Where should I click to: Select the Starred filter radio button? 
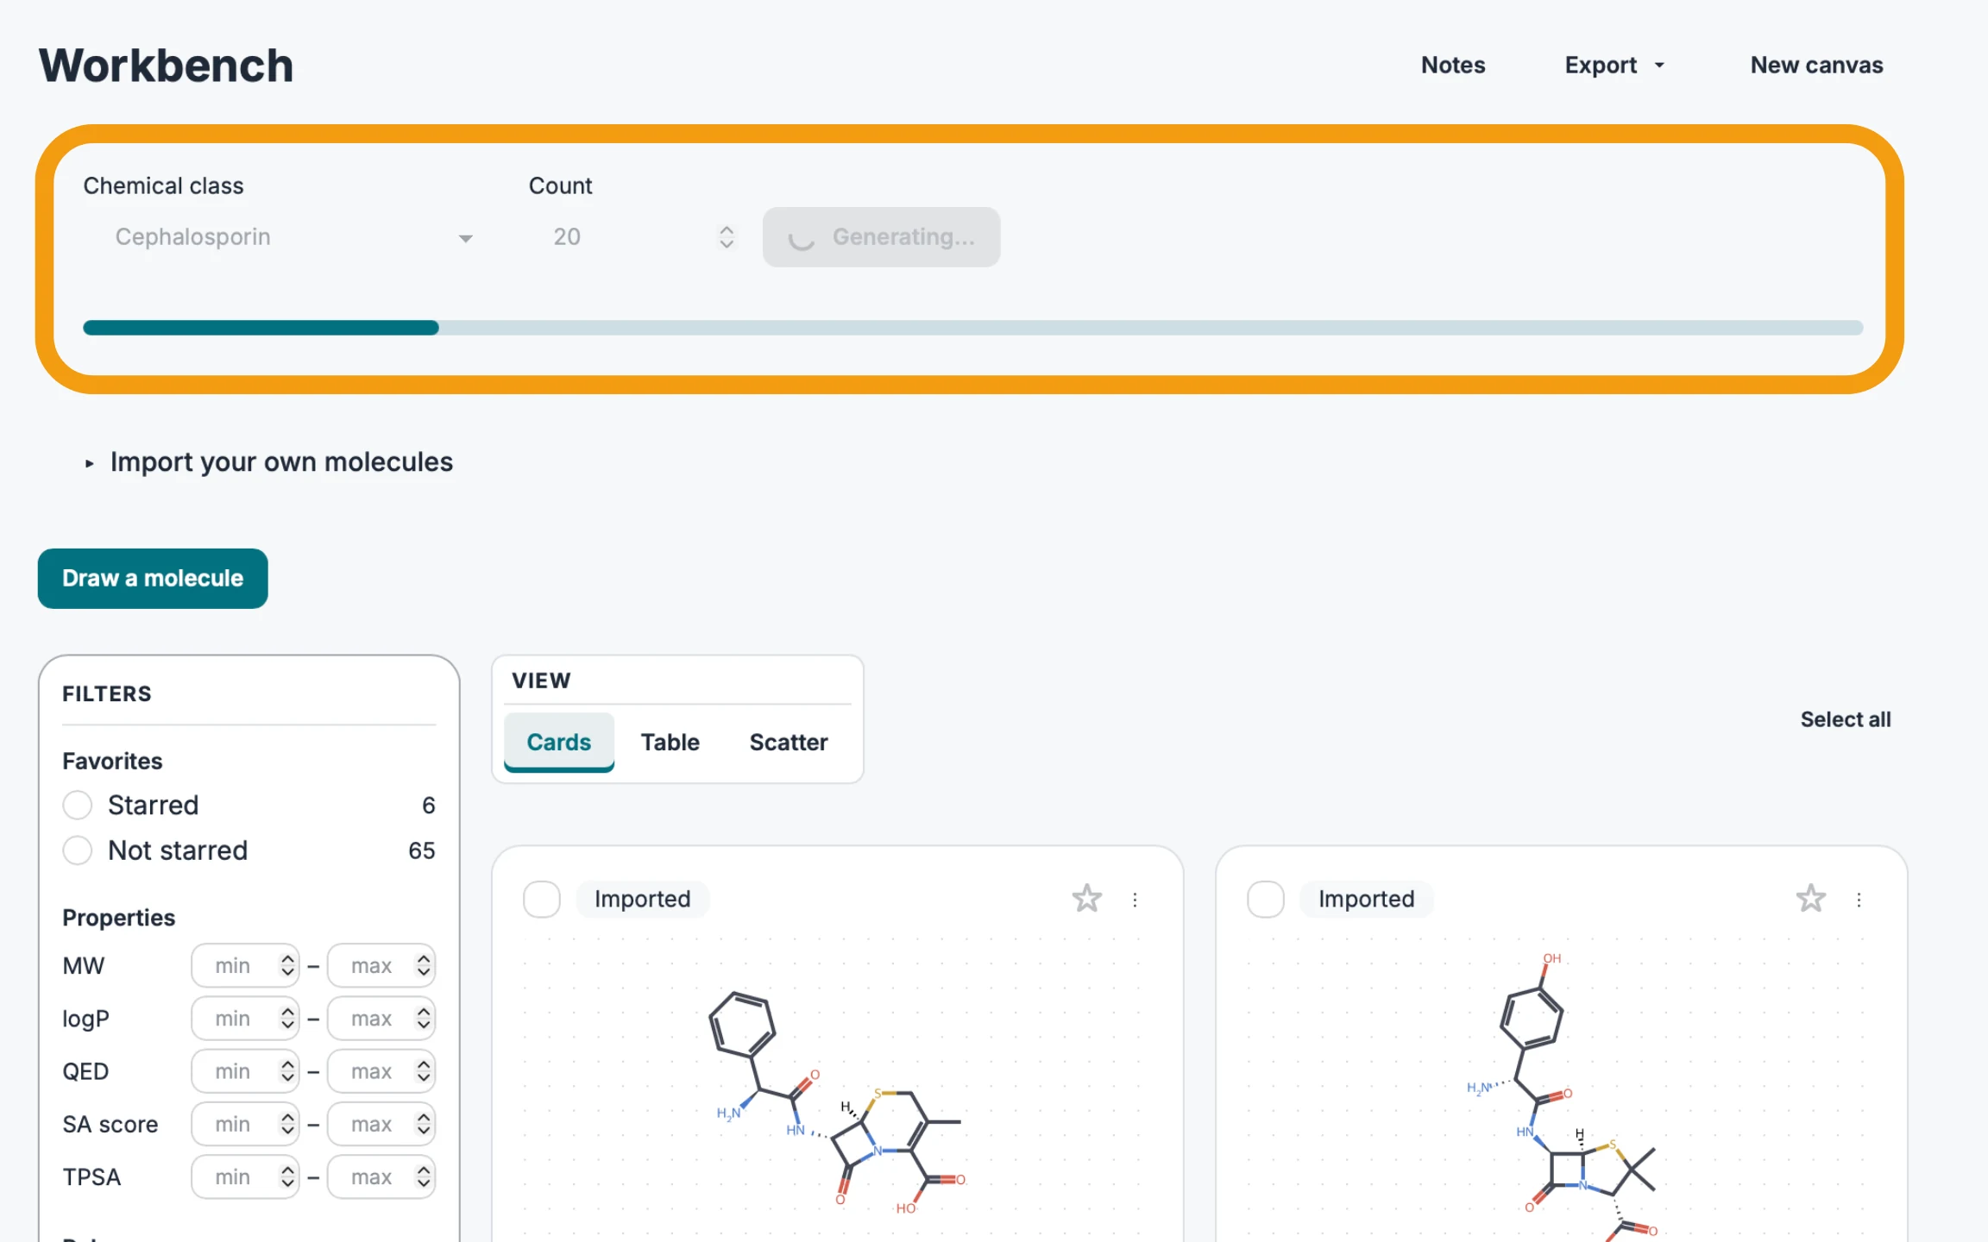tap(77, 805)
